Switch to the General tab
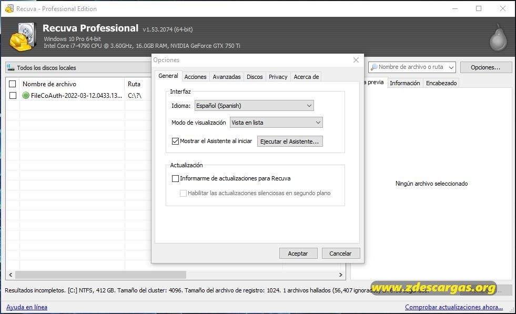The image size is (516, 314). (x=168, y=76)
